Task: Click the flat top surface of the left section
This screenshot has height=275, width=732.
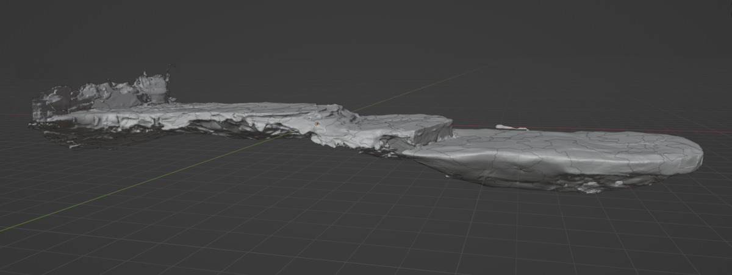Action: point(201,113)
